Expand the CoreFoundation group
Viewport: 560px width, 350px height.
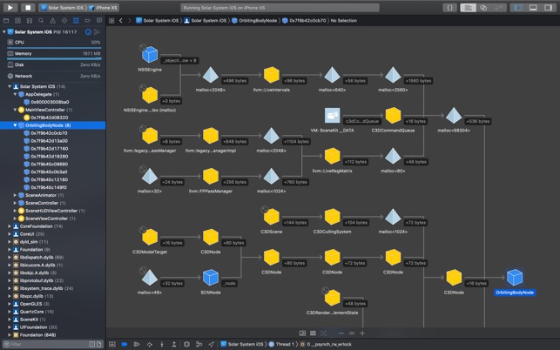point(10,225)
